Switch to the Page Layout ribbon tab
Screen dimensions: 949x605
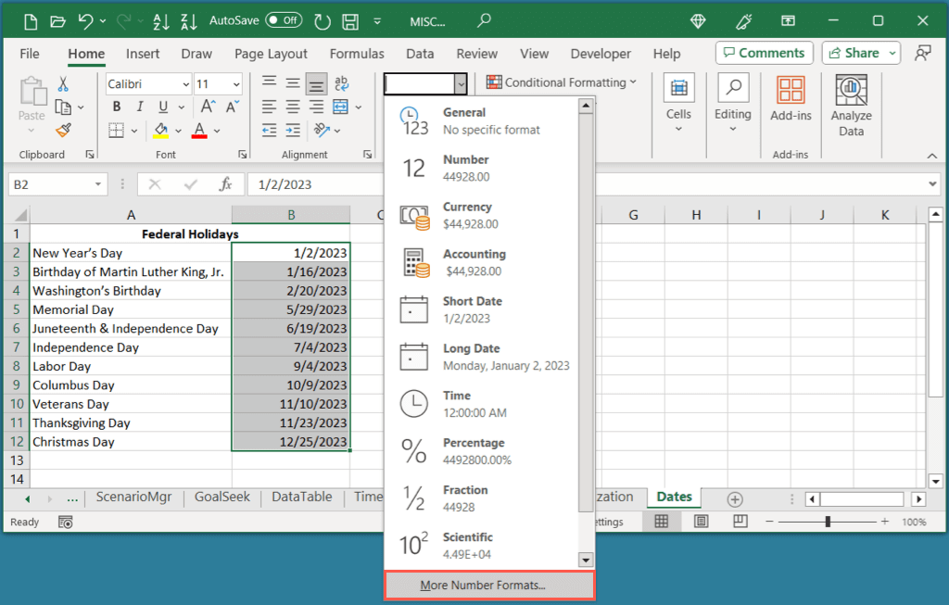click(271, 54)
